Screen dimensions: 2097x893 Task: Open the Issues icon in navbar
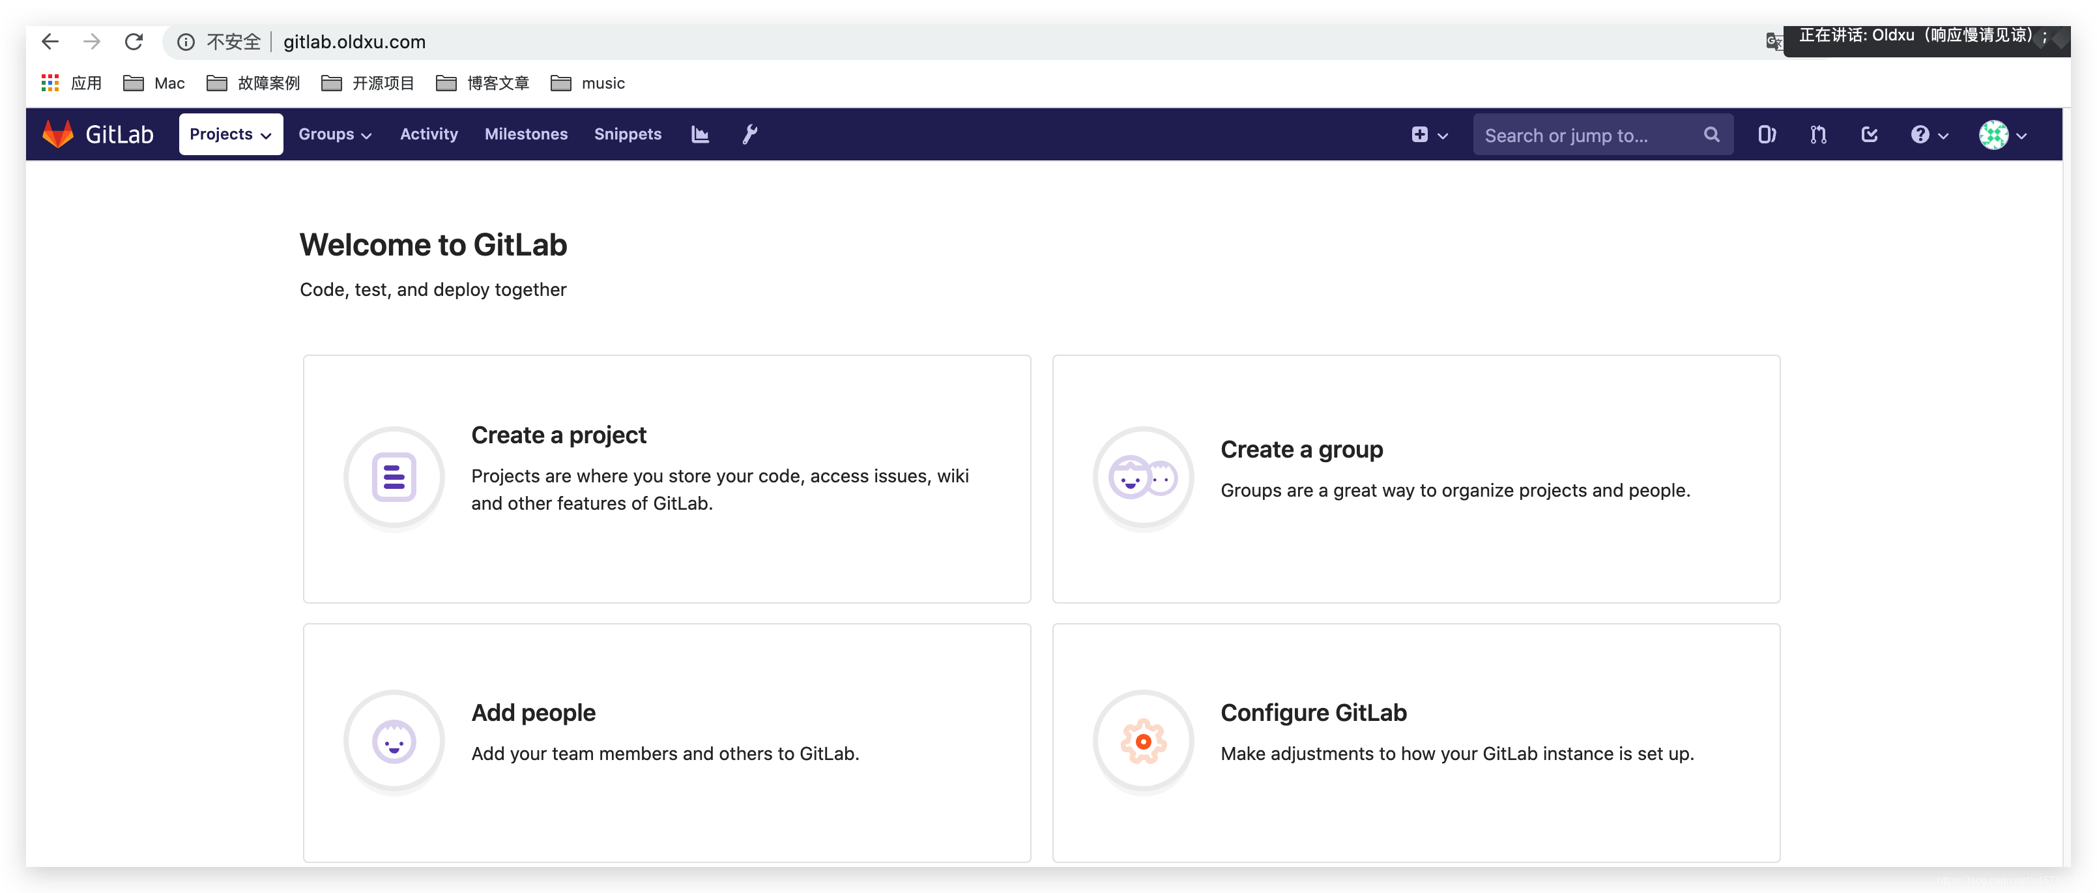point(1767,134)
